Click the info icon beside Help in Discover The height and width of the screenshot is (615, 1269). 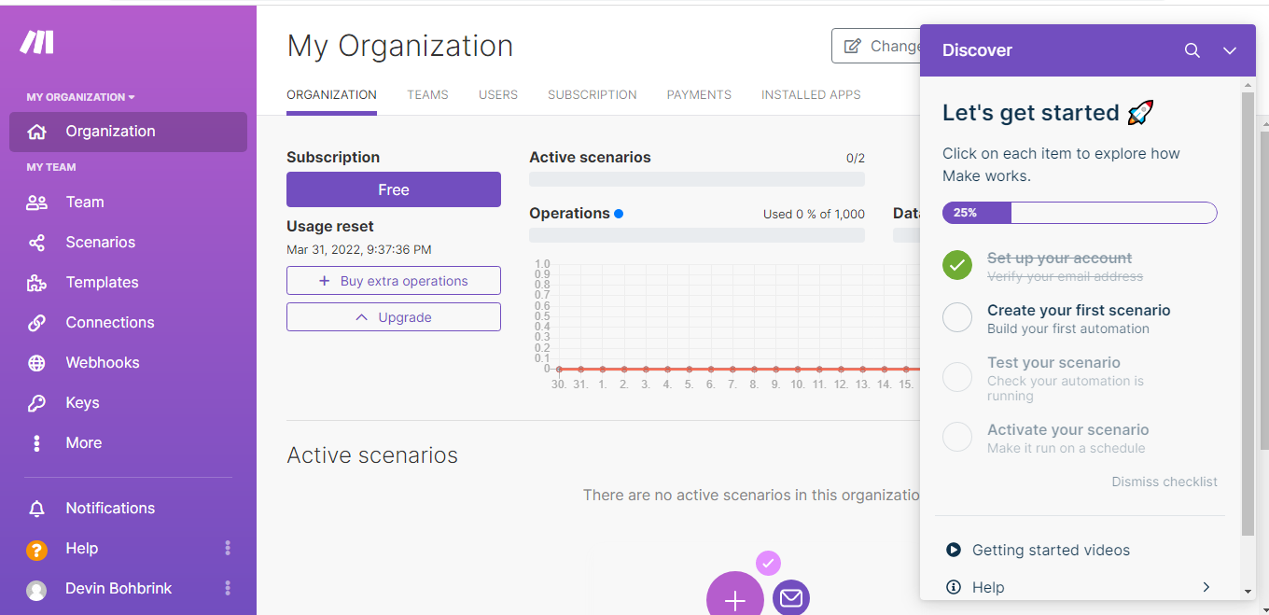point(954,588)
